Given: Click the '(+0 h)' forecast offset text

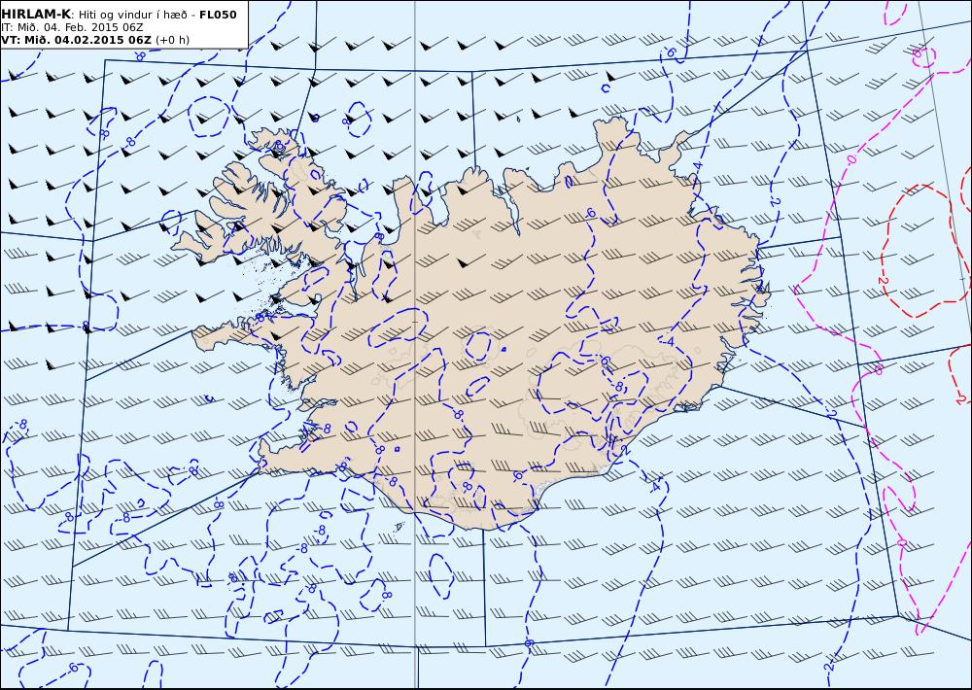Looking at the screenshot, I should [x=172, y=40].
